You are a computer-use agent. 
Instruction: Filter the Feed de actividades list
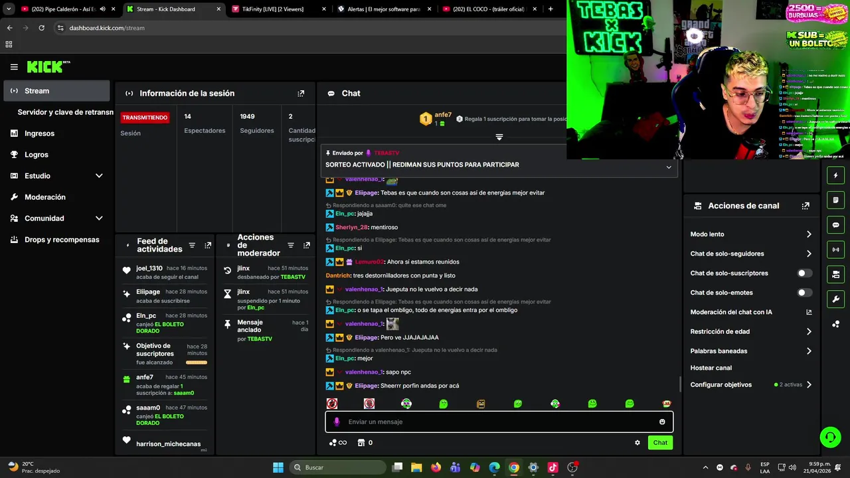tap(192, 246)
